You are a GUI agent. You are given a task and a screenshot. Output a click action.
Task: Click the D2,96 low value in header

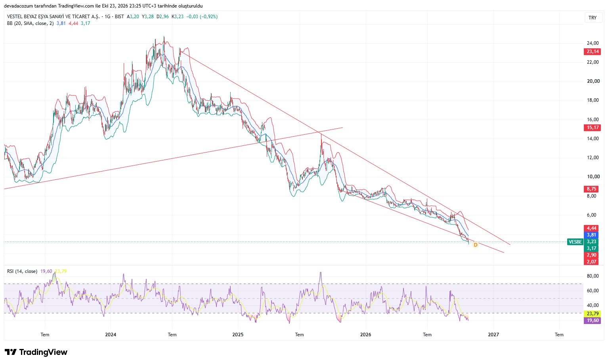click(163, 17)
